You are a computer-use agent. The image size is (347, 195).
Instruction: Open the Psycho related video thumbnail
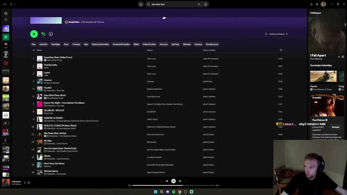click(x=323, y=76)
